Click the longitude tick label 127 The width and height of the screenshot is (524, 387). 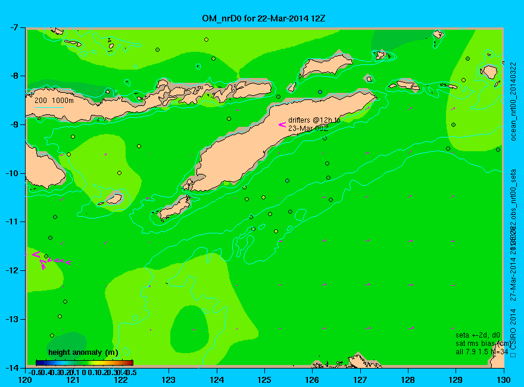point(360,380)
